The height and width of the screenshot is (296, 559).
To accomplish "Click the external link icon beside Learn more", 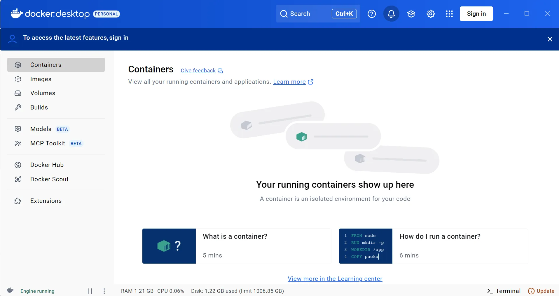I will [x=311, y=82].
